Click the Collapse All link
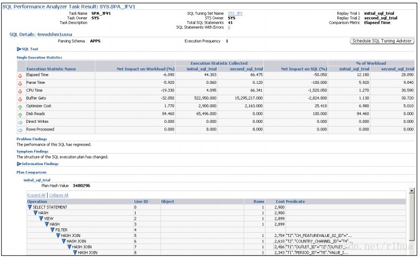419x257 pixels. (58, 195)
